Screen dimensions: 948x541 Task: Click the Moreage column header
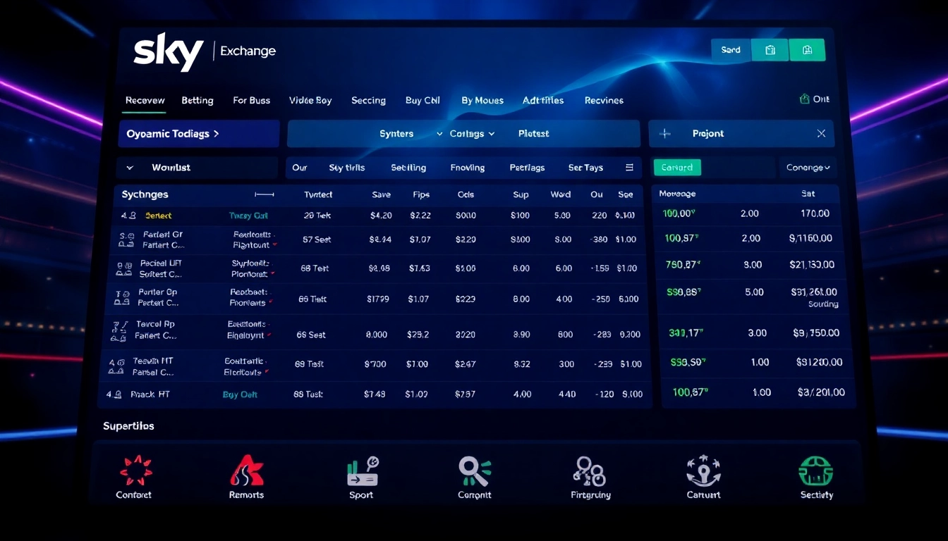[x=677, y=194]
